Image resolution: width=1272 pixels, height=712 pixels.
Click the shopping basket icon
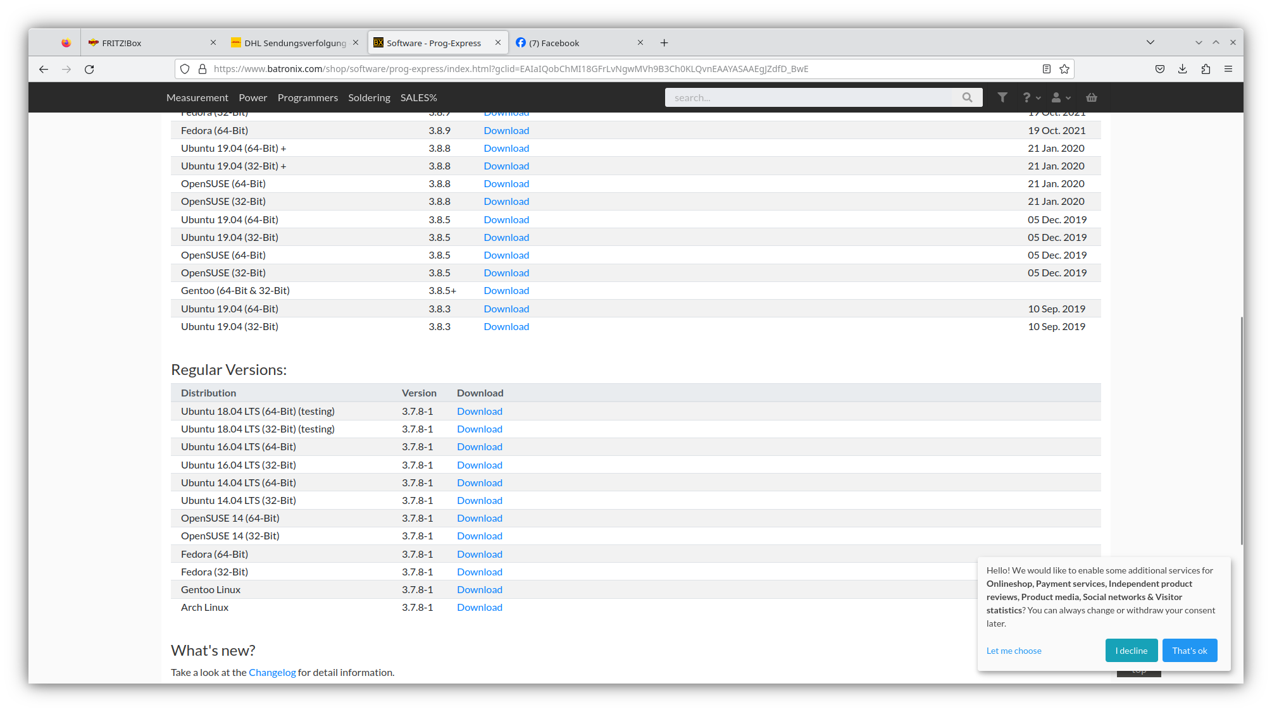tap(1092, 97)
